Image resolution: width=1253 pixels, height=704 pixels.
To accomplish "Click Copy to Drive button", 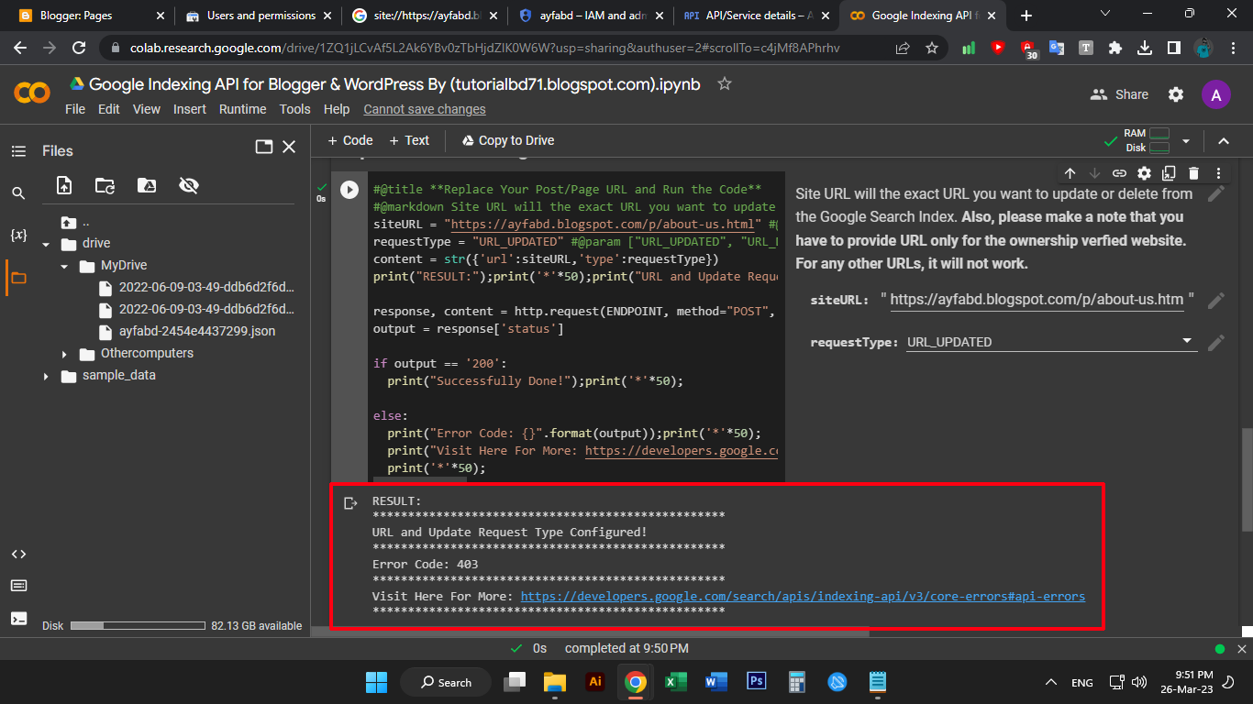I will click(508, 140).
